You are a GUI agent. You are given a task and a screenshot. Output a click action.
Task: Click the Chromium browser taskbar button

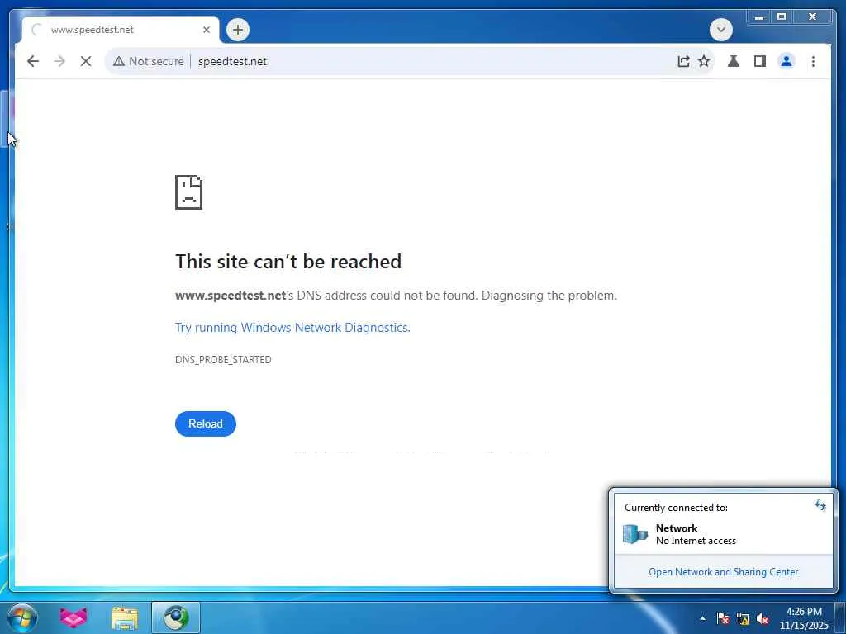(x=176, y=617)
